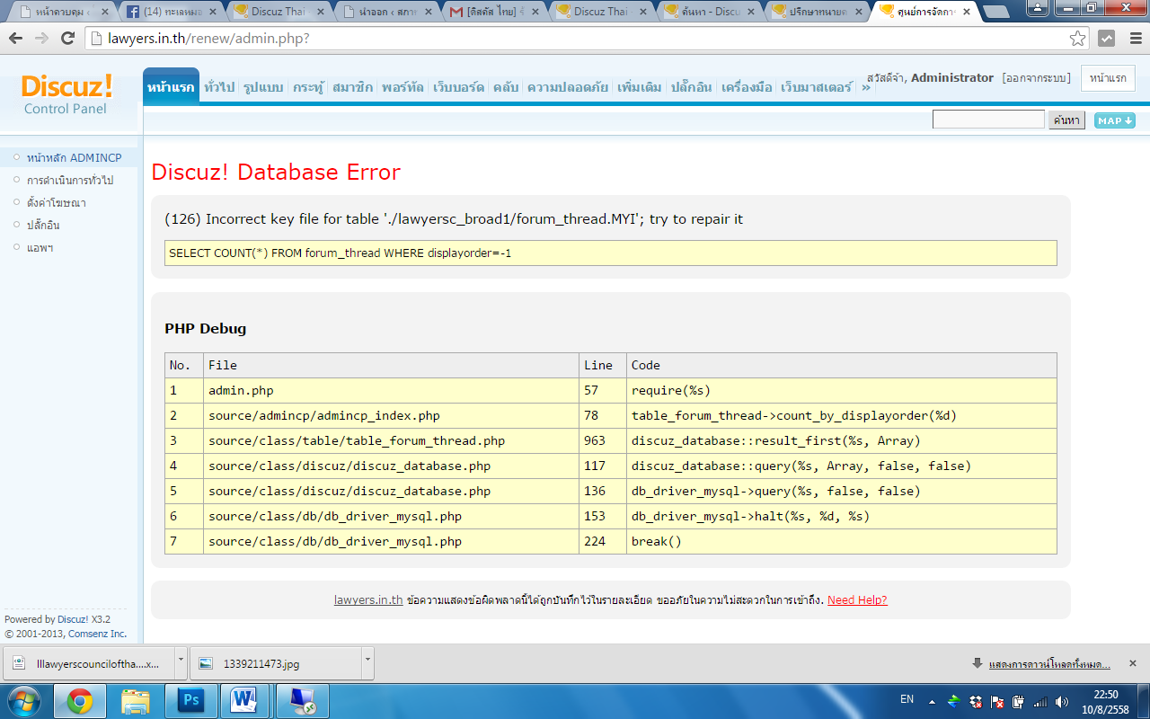This screenshot has width=1150, height=719.
Task: Click the volume speaker tray icon
Action: [x=1063, y=701]
